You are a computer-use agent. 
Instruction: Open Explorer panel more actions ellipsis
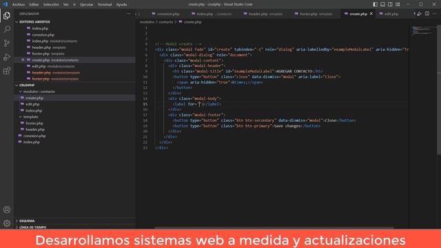[129, 14]
